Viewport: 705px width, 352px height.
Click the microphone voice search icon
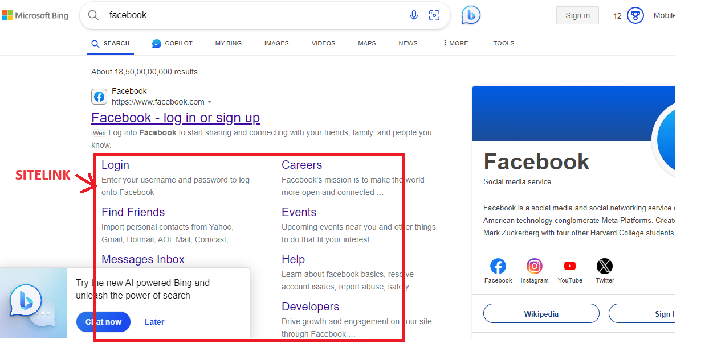[414, 15]
